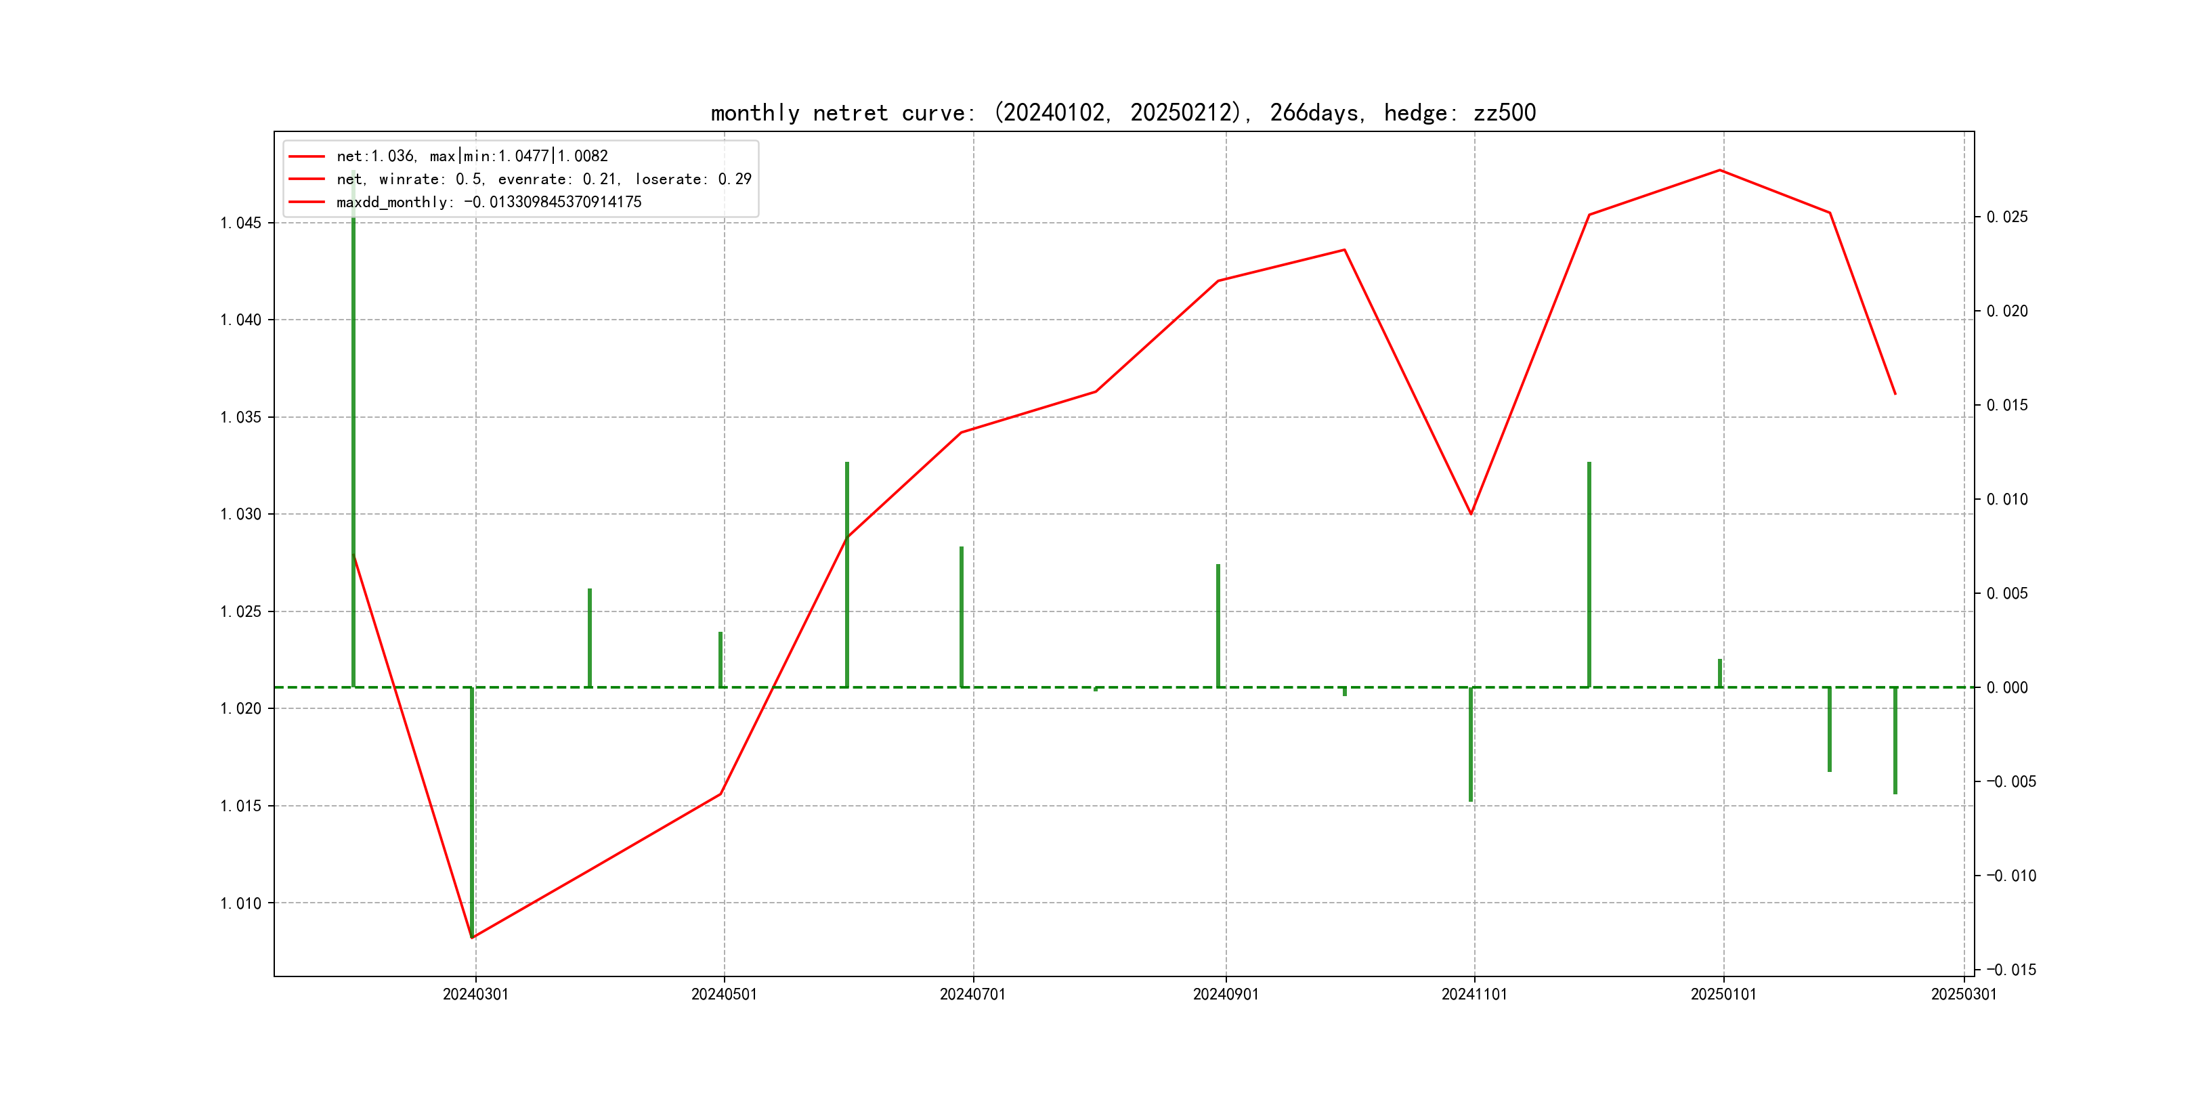
Task: Click the x-axis label 20250301
Action: coord(1963,994)
